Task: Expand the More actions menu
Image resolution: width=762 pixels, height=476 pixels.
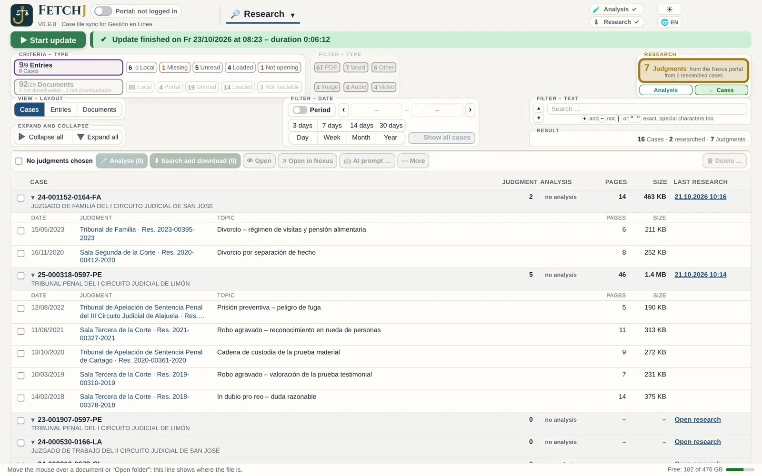Action: 413,161
